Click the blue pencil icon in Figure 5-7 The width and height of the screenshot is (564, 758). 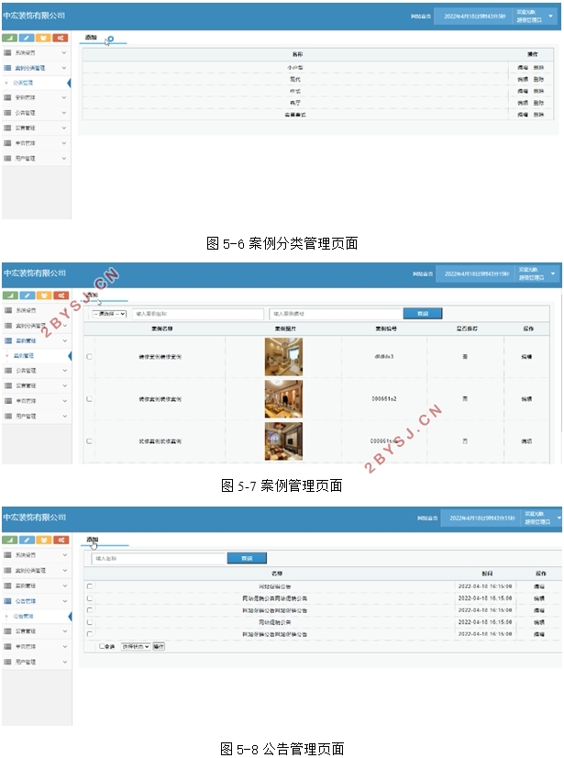[x=28, y=295]
